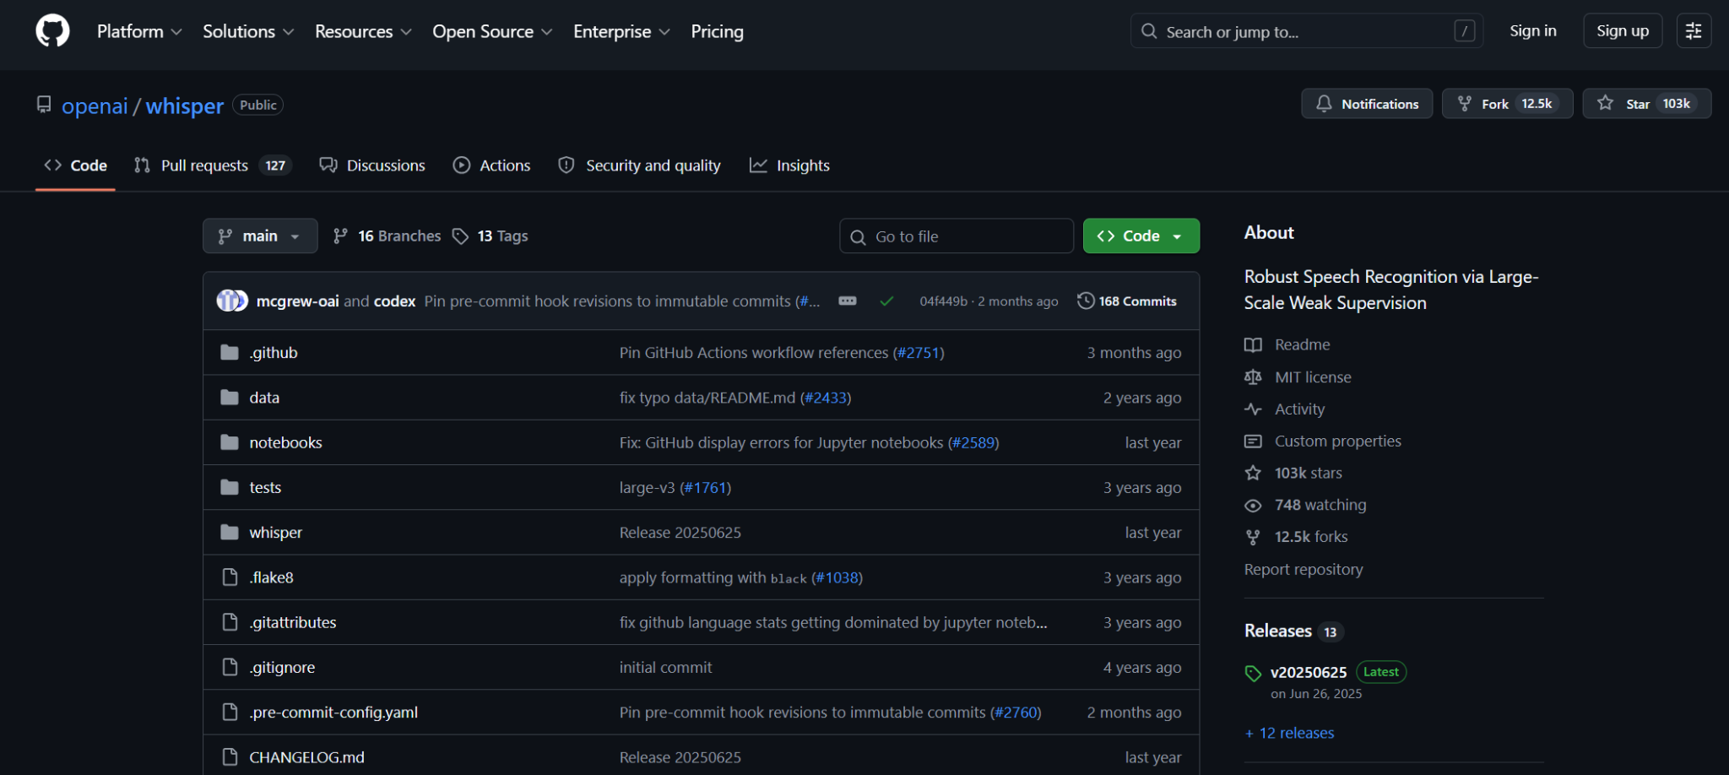The height and width of the screenshot is (775, 1729).
Task: Open the .github folder
Action: [274, 353]
